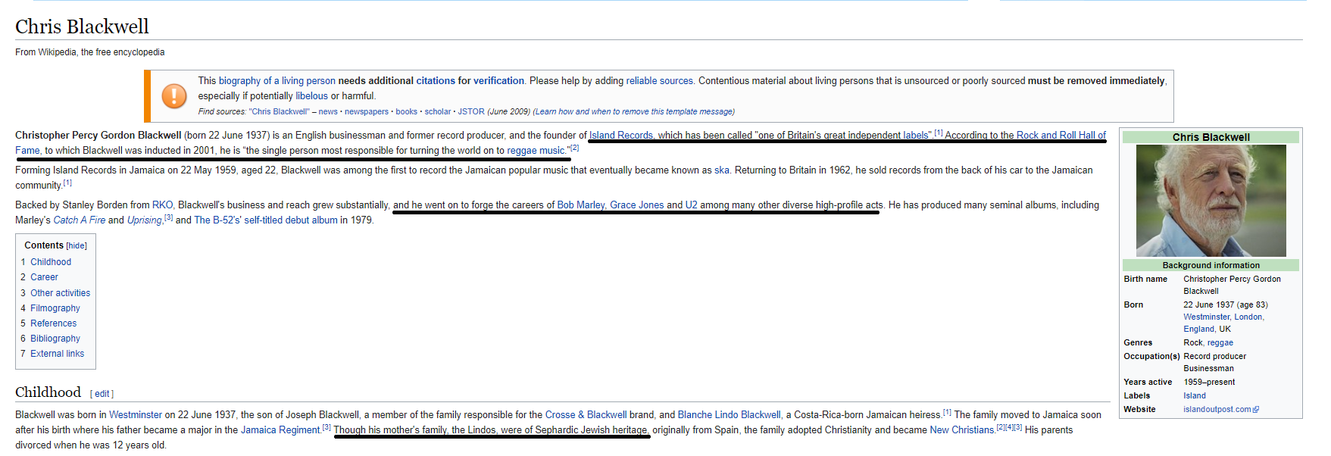Click the 'citations' link in notice
This screenshot has width=1331, height=456.
[x=436, y=81]
